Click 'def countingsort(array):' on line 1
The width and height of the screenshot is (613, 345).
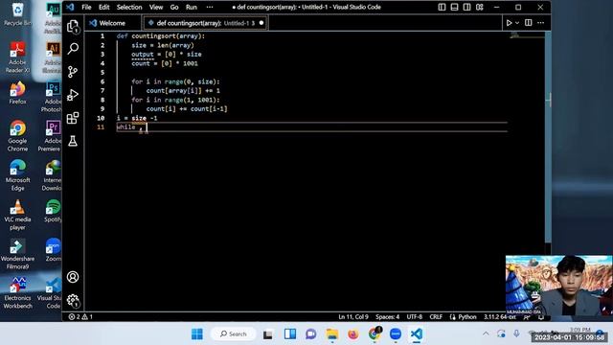point(161,36)
